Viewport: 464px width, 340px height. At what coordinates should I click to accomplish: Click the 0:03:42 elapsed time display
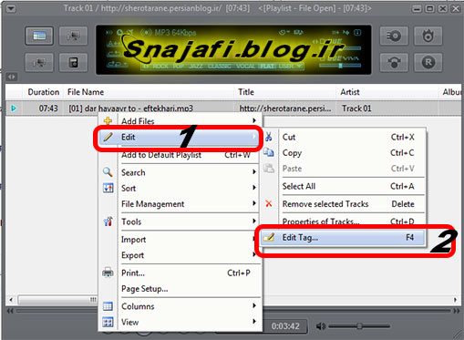[285, 326]
